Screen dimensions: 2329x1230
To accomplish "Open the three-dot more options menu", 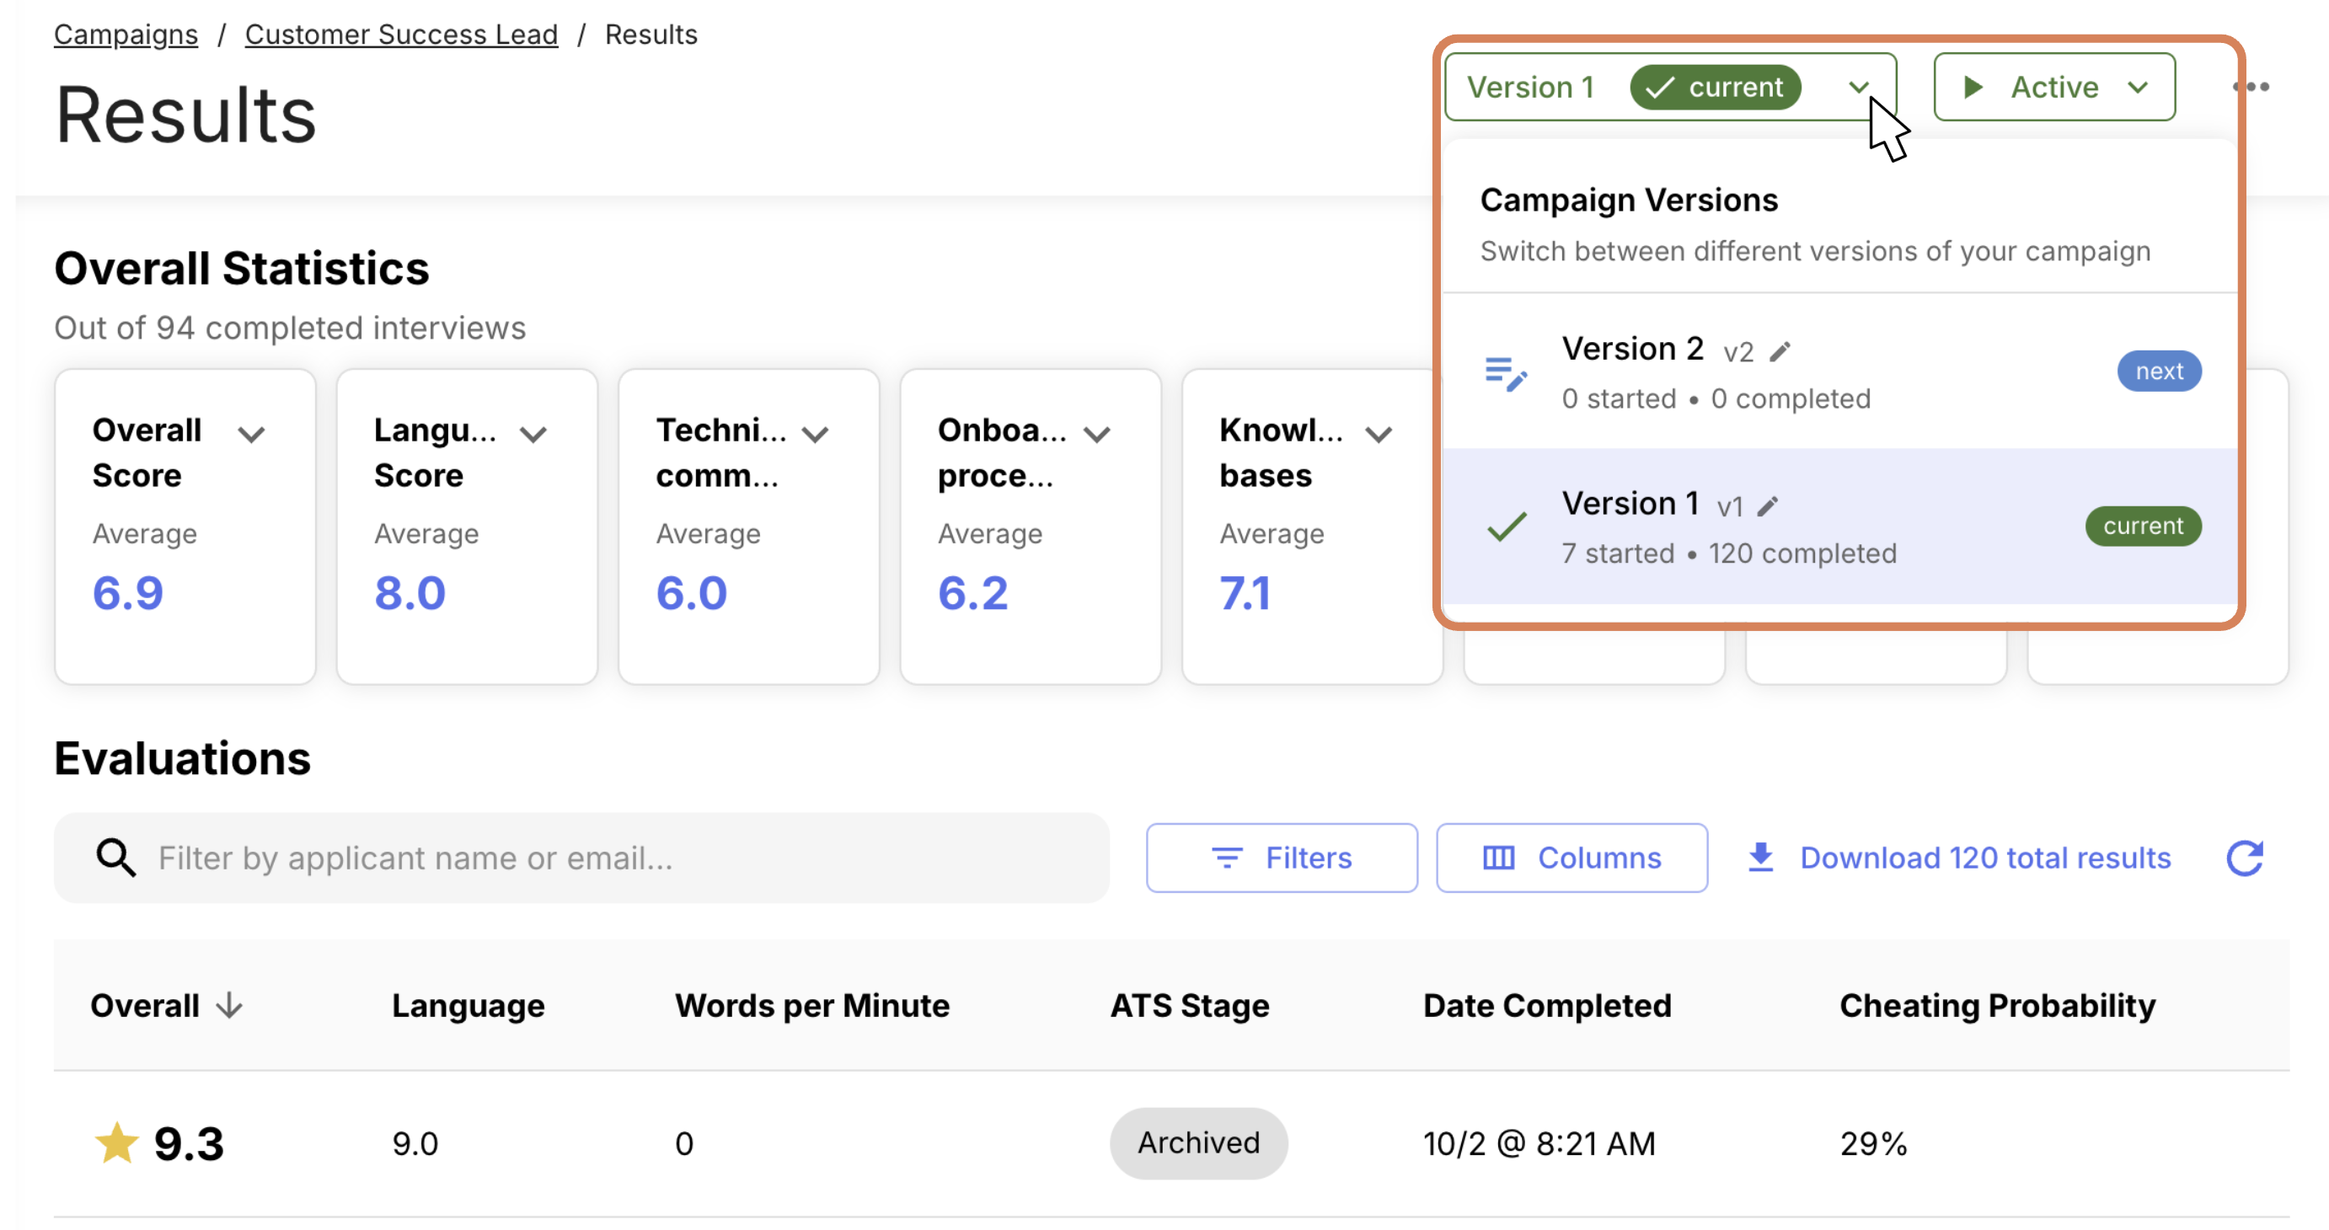I will [2250, 87].
